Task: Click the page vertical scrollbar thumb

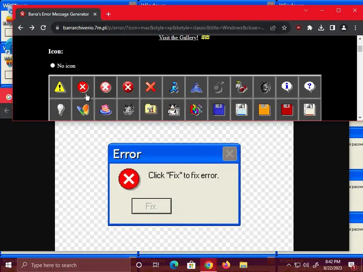Action: (360, 49)
